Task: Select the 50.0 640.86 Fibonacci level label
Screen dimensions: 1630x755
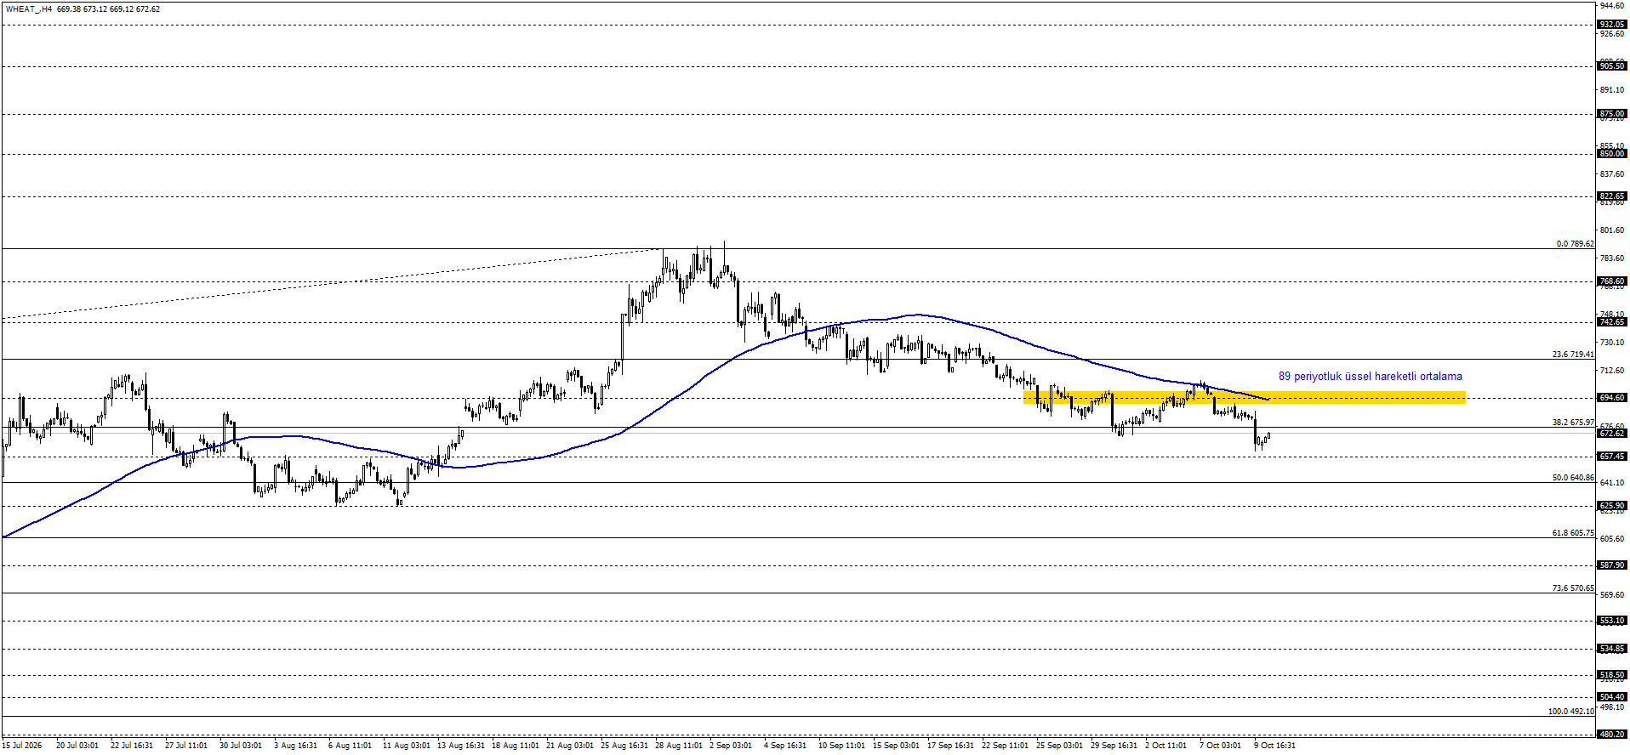Action: tap(1573, 478)
